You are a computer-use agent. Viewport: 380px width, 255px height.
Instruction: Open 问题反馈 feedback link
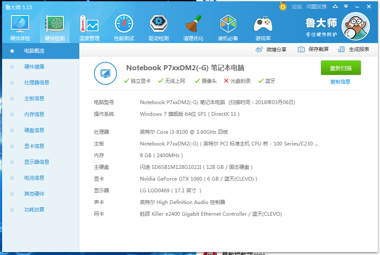pyautogui.click(x=317, y=7)
